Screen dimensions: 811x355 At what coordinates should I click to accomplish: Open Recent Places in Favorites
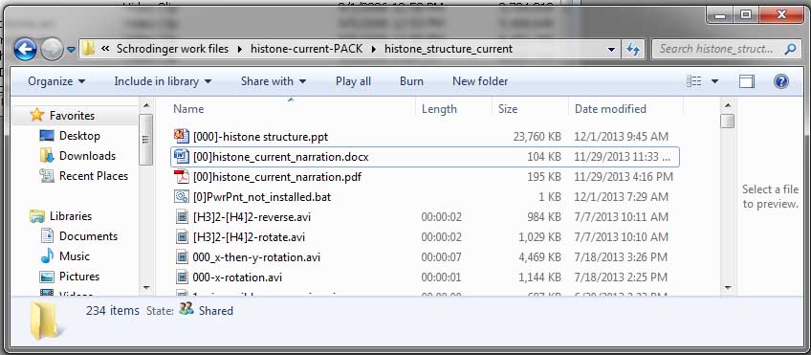coord(94,176)
